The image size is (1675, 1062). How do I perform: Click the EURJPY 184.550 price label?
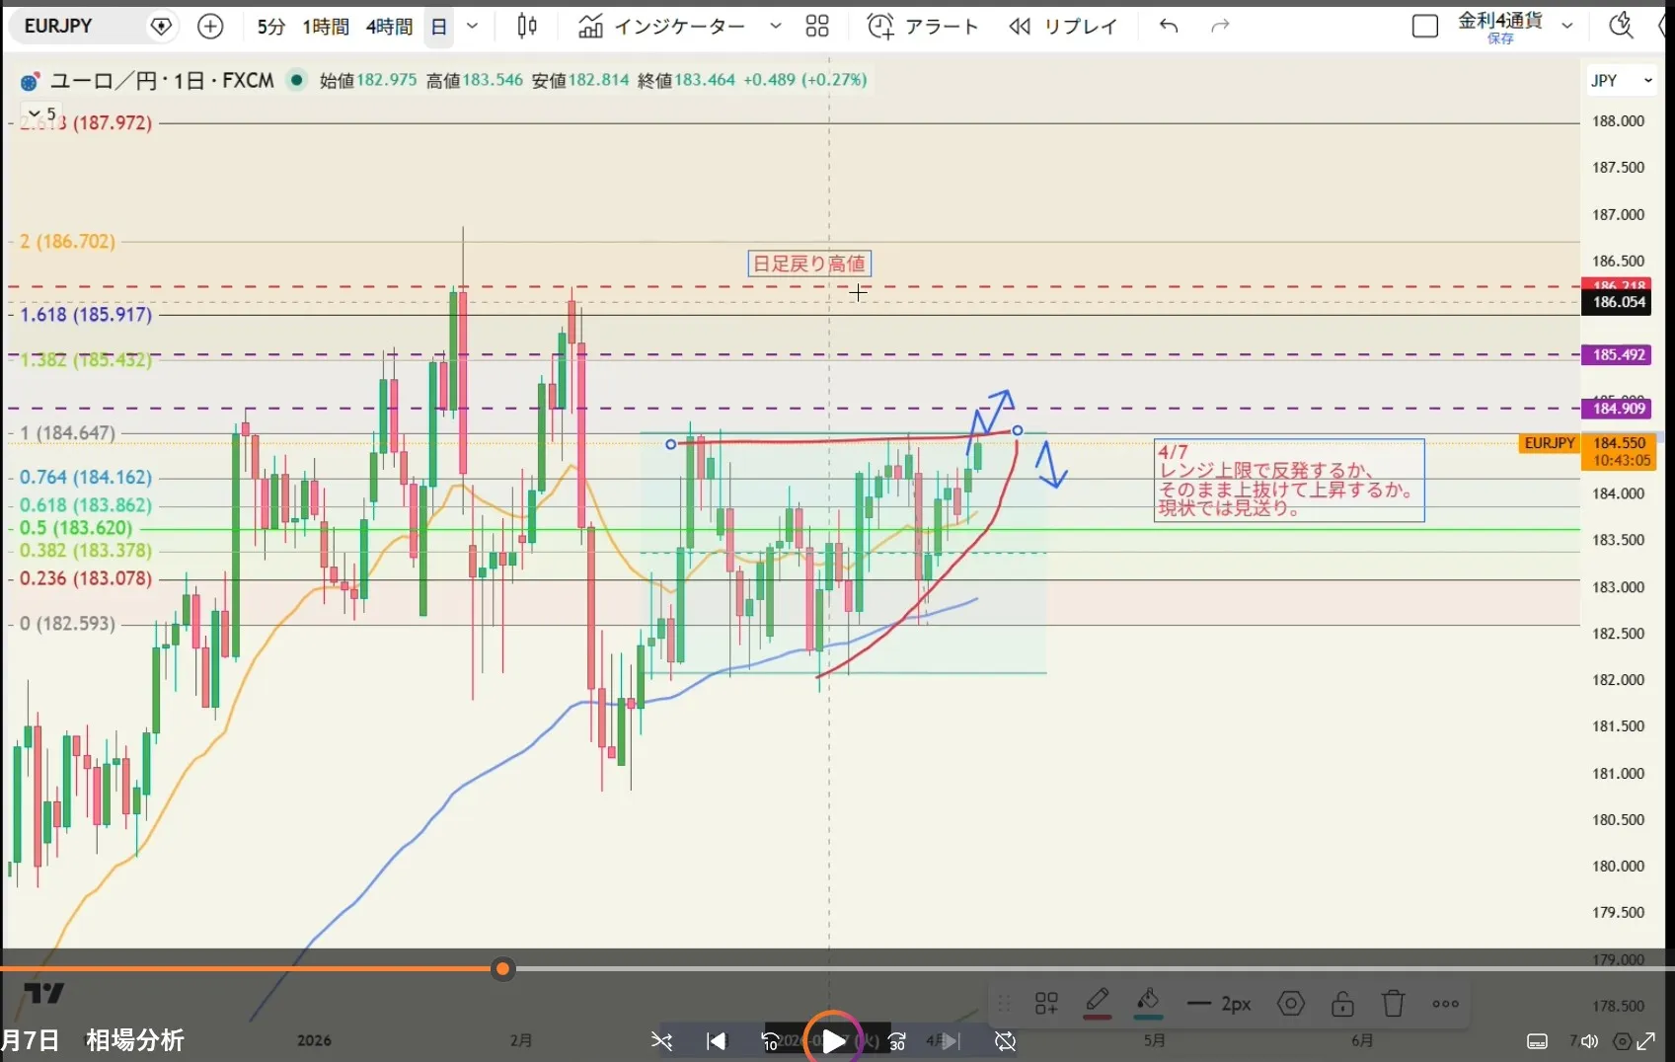tap(1588, 451)
